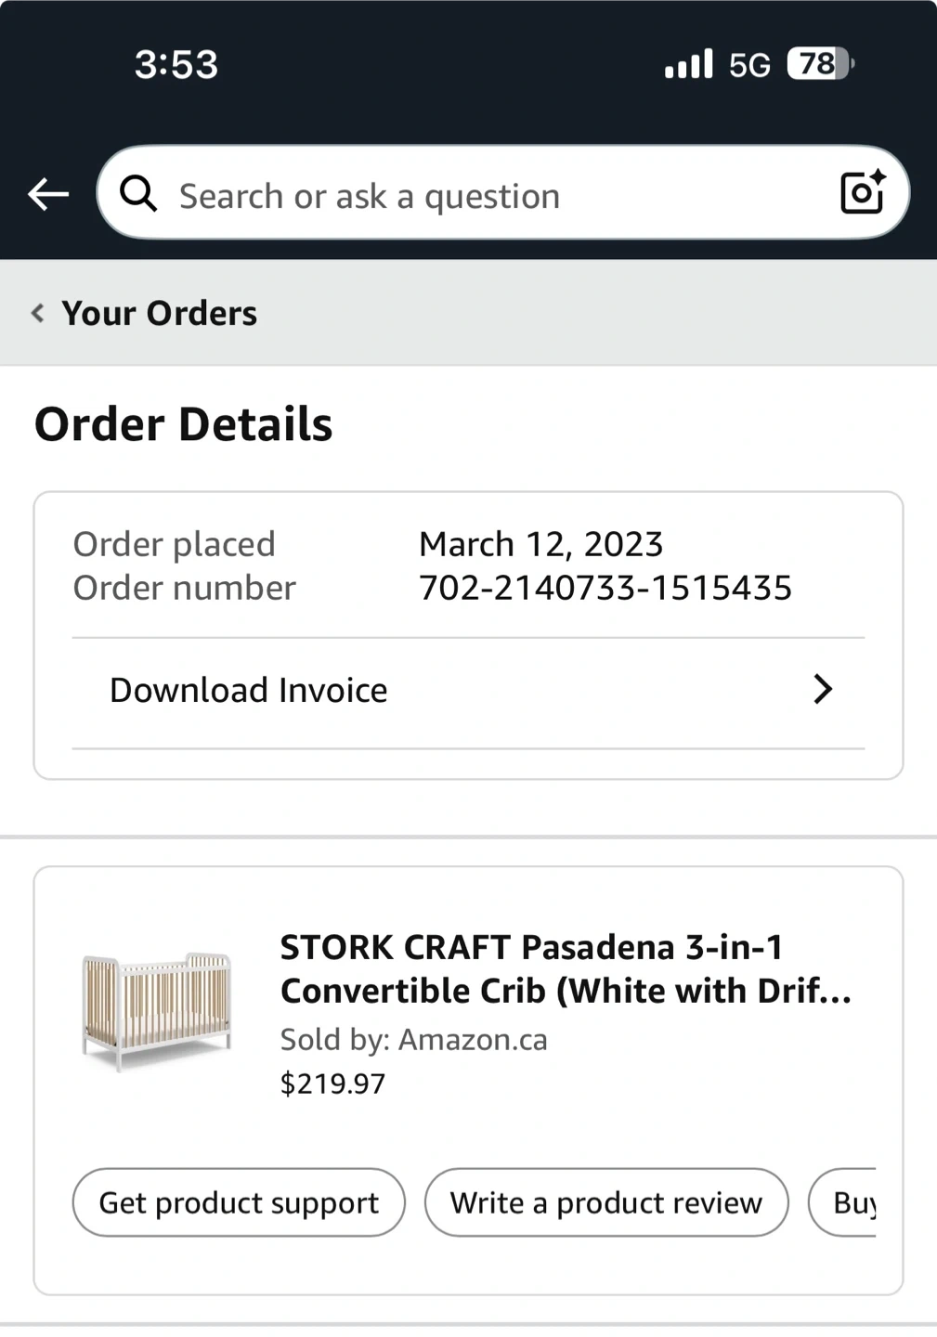Screen dimensions: 937x1337
Task: Tap the chevron beside Your Orders
Action: [x=38, y=313]
